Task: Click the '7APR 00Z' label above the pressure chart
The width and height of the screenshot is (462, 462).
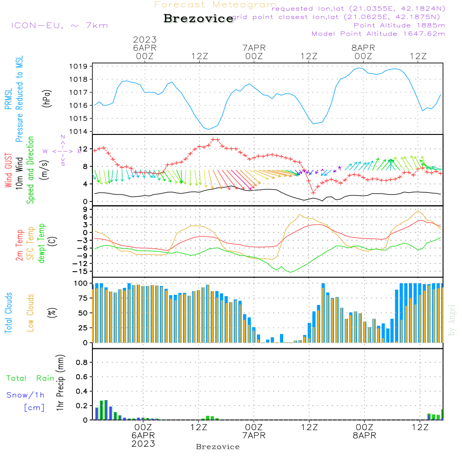Action: (x=254, y=52)
